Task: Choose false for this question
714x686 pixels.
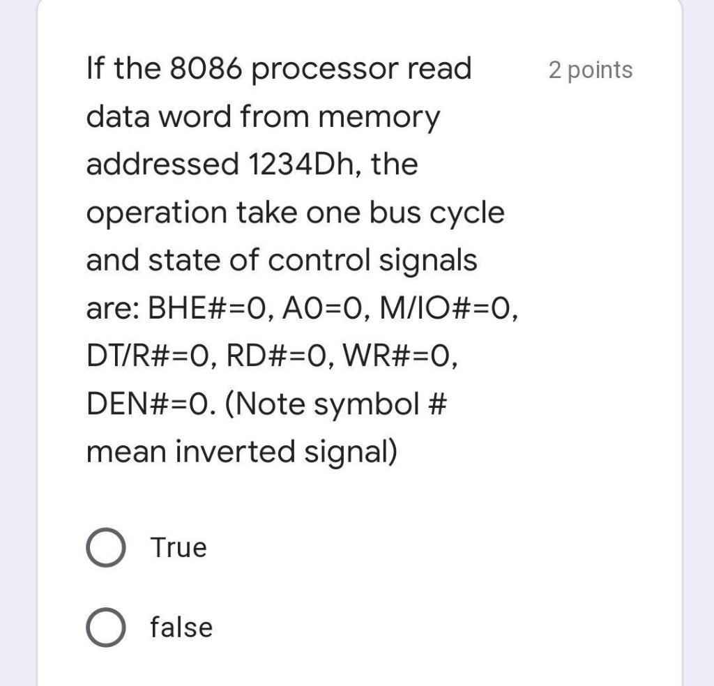Action: tap(106, 627)
